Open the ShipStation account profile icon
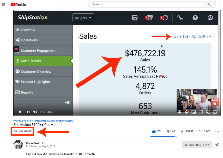This screenshot has width=223, height=158. point(210,18)
